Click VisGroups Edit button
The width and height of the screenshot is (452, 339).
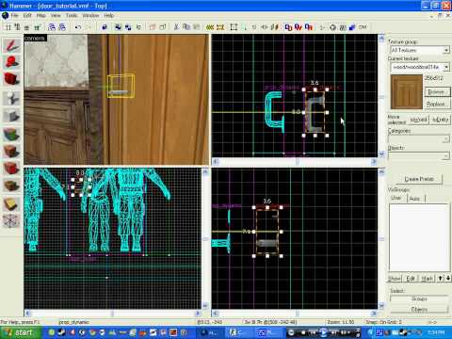click(411, 279)
